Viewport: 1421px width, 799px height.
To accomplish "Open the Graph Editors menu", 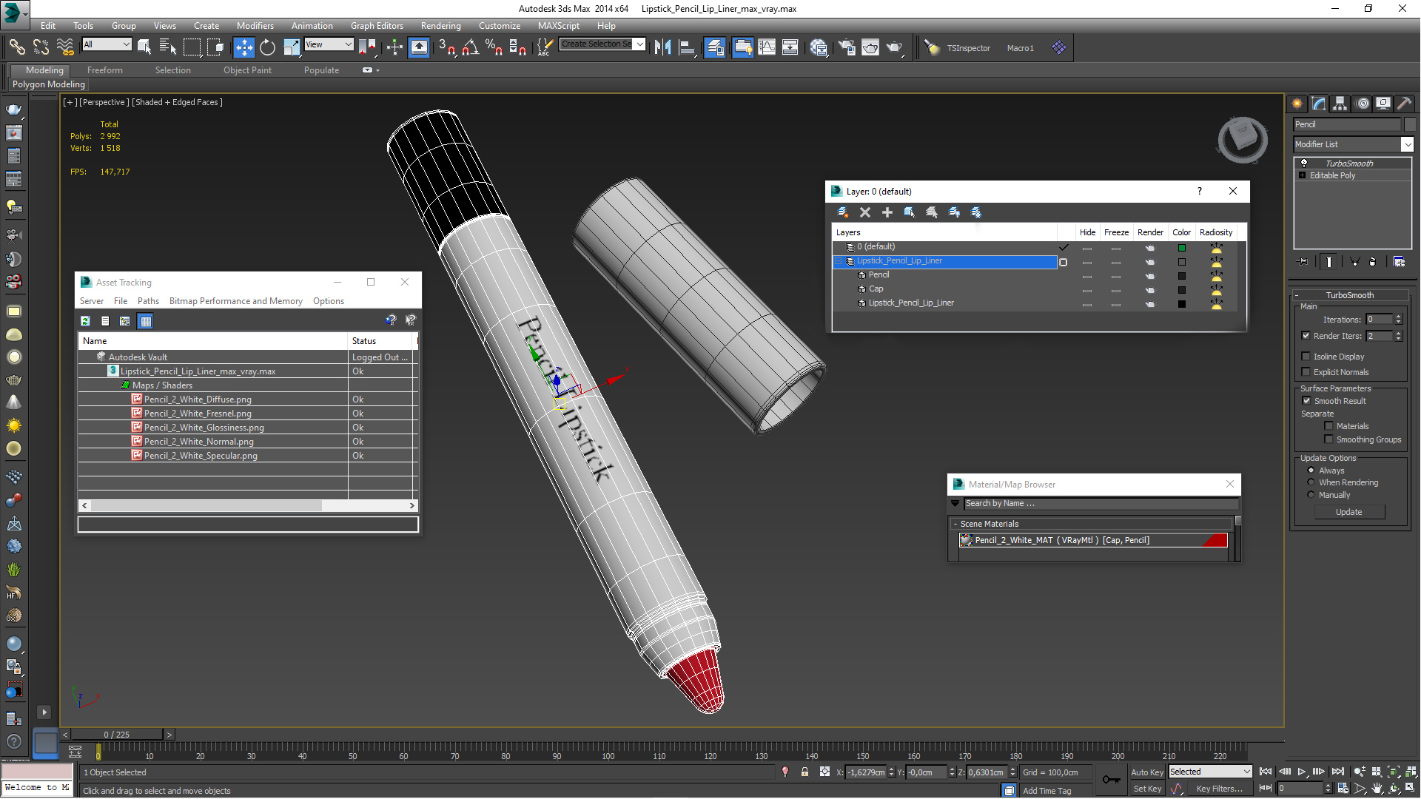I will click(377, 25).
